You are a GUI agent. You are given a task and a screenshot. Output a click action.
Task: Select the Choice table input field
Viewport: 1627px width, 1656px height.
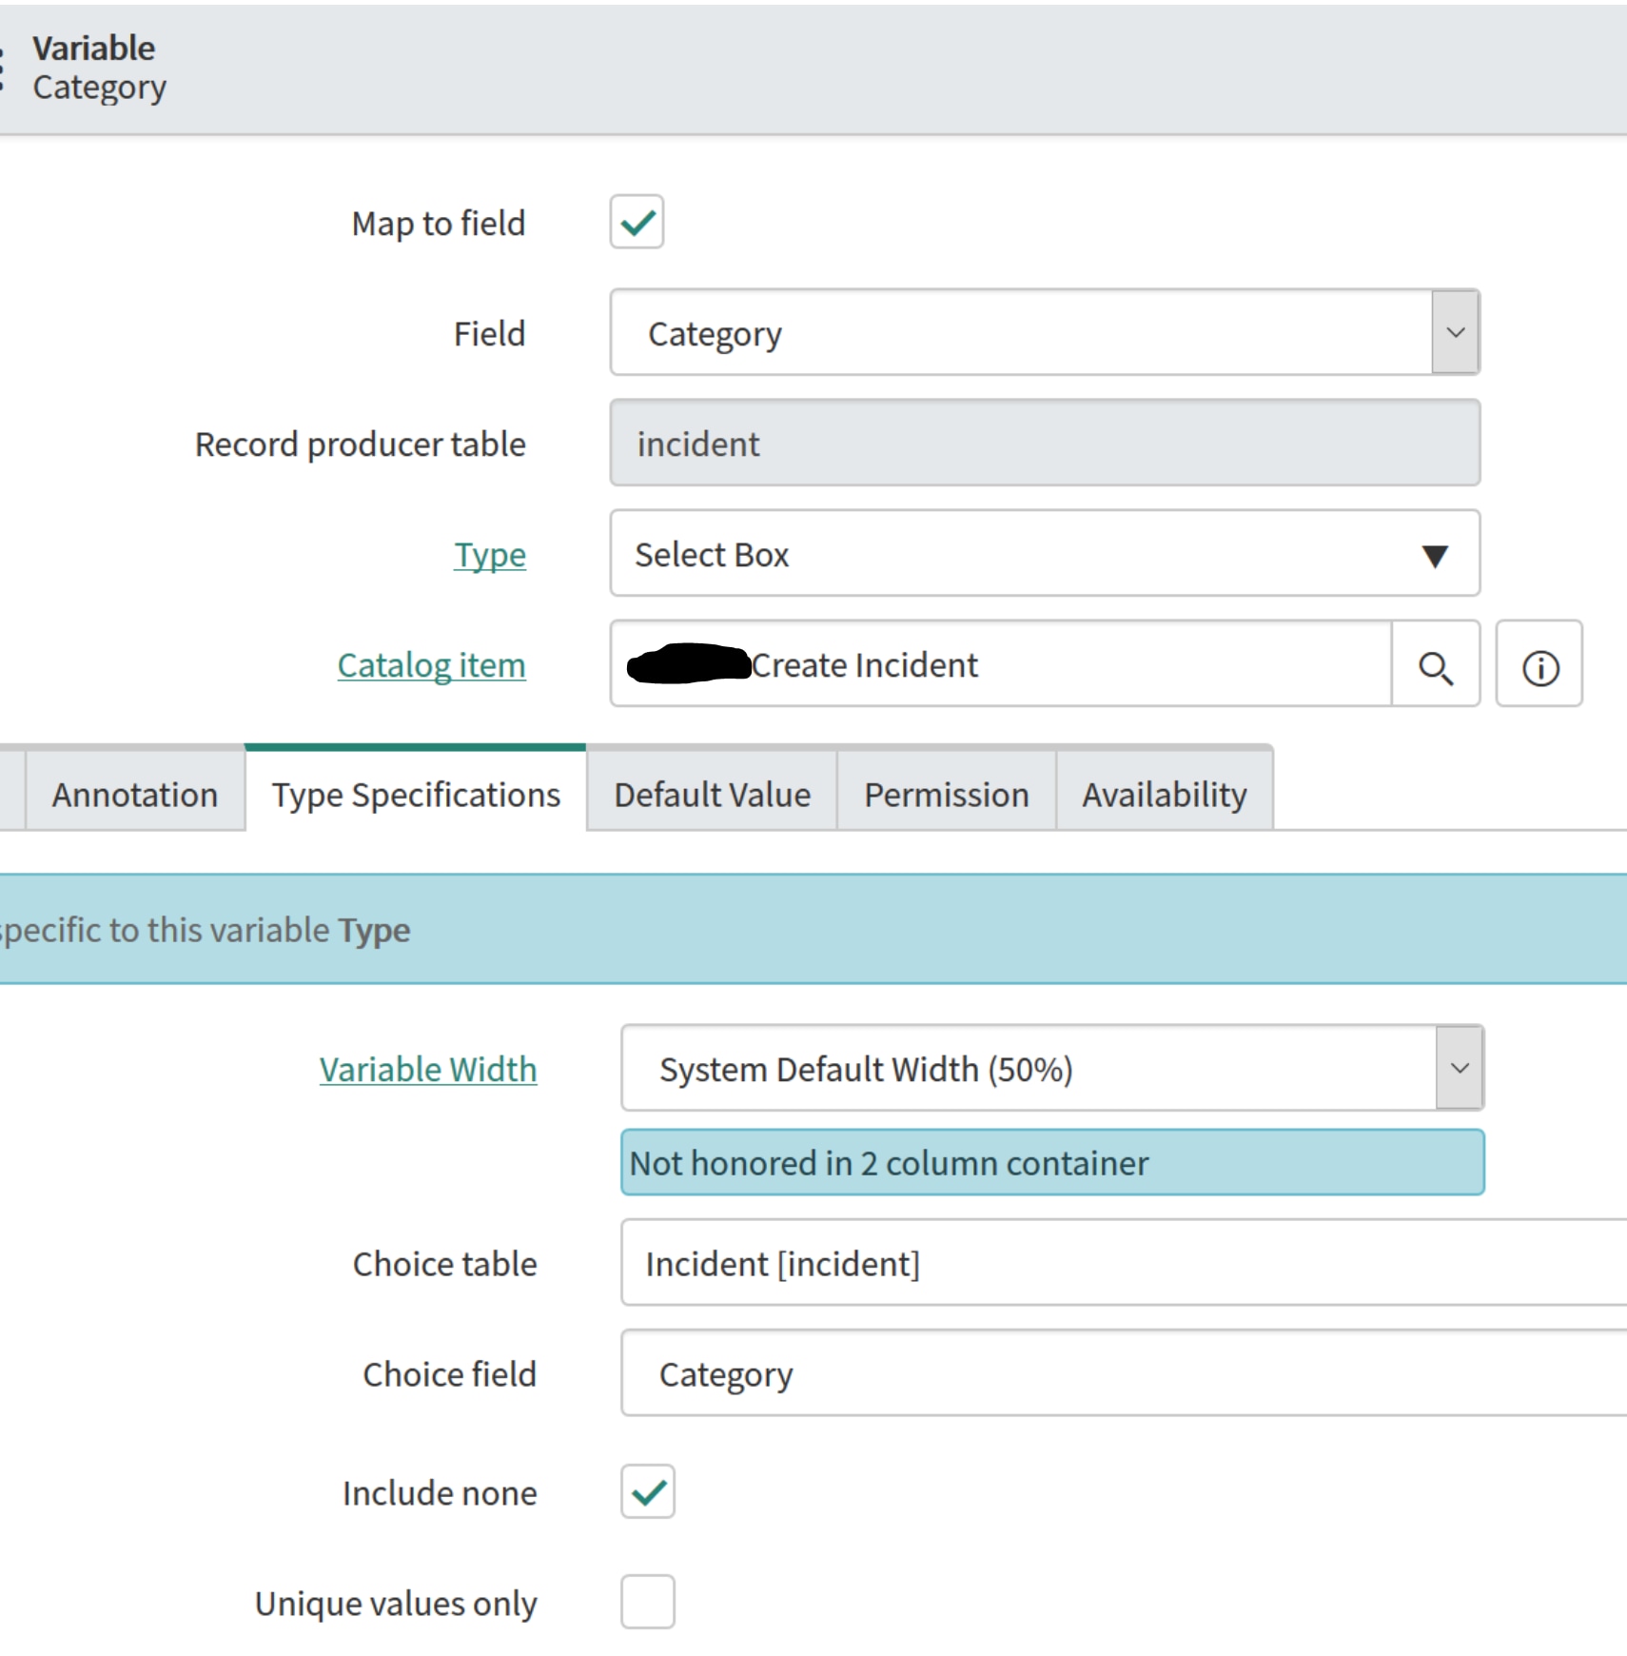(1047, 1263)
